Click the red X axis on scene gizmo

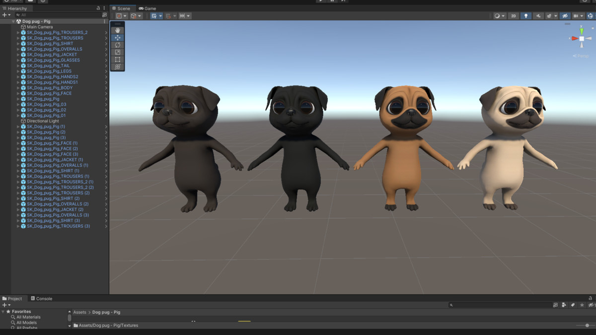coord(574,38)
